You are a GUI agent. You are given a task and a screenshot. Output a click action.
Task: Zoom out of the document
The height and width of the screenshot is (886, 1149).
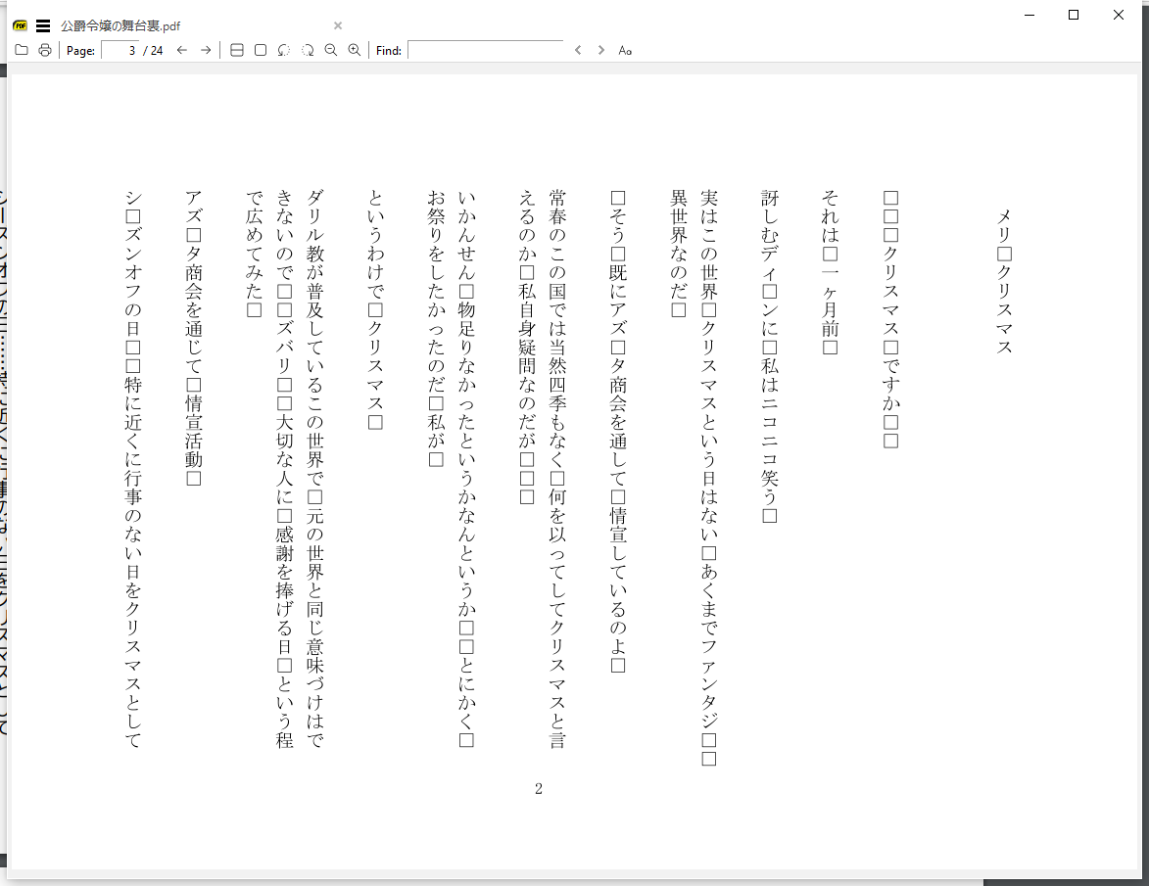(330, 50)
